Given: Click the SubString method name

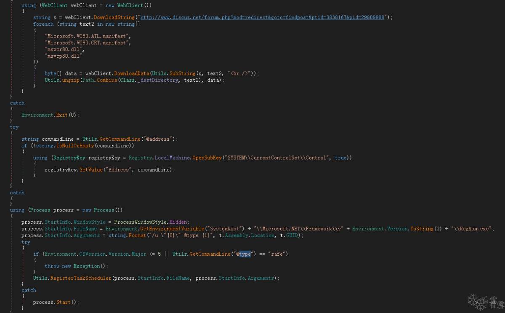Looking at the screenshot, I should coord(183,73).
